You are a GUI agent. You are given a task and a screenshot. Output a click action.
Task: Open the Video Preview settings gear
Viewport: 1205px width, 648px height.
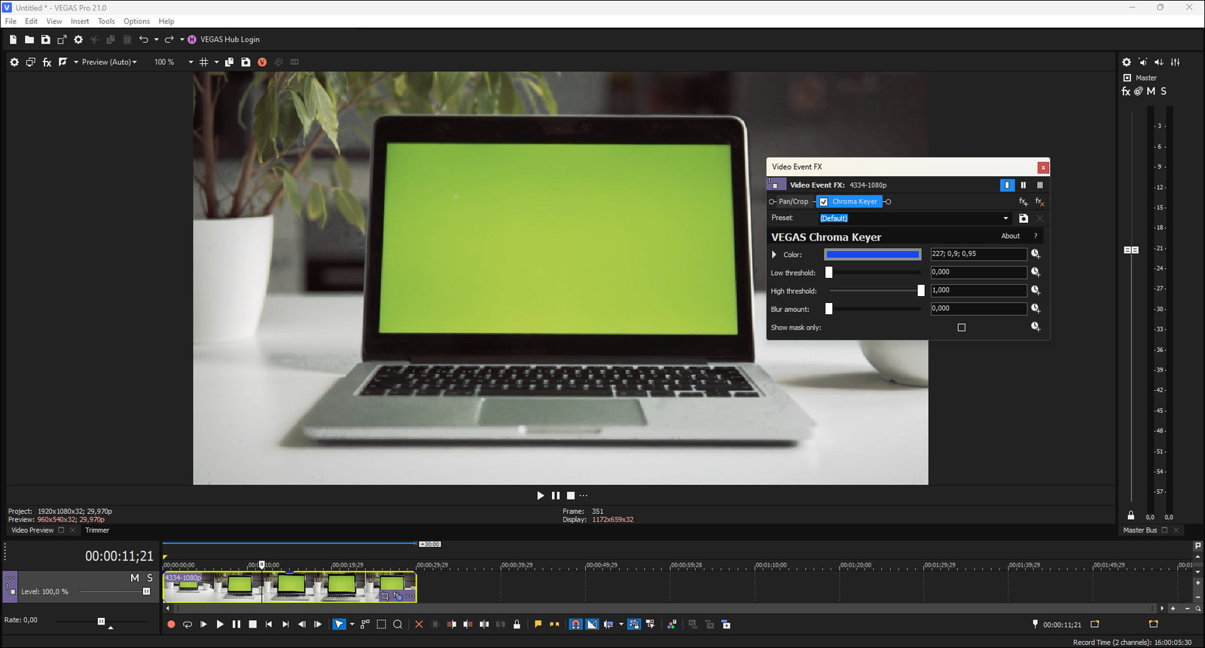[x=14, y=62]
